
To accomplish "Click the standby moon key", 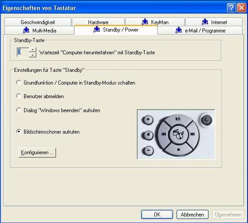I will (206, 120).
